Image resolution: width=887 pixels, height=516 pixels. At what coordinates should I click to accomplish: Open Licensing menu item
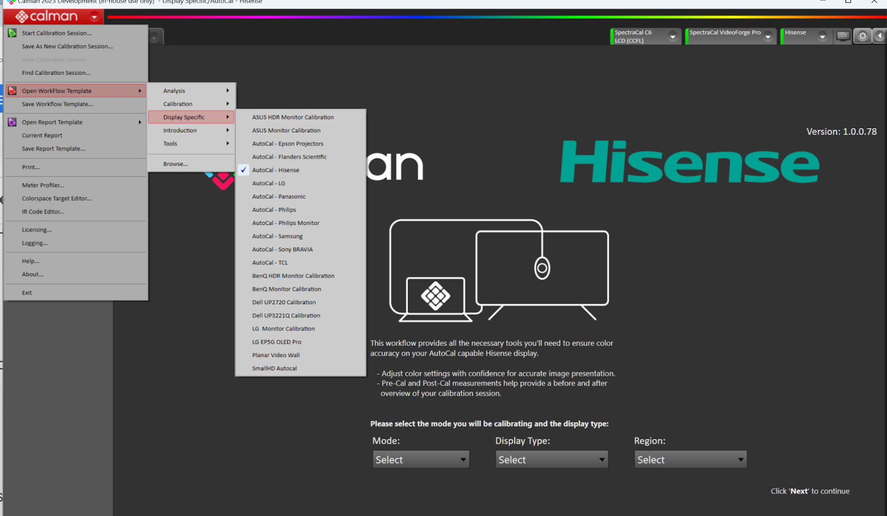[76, 230]
